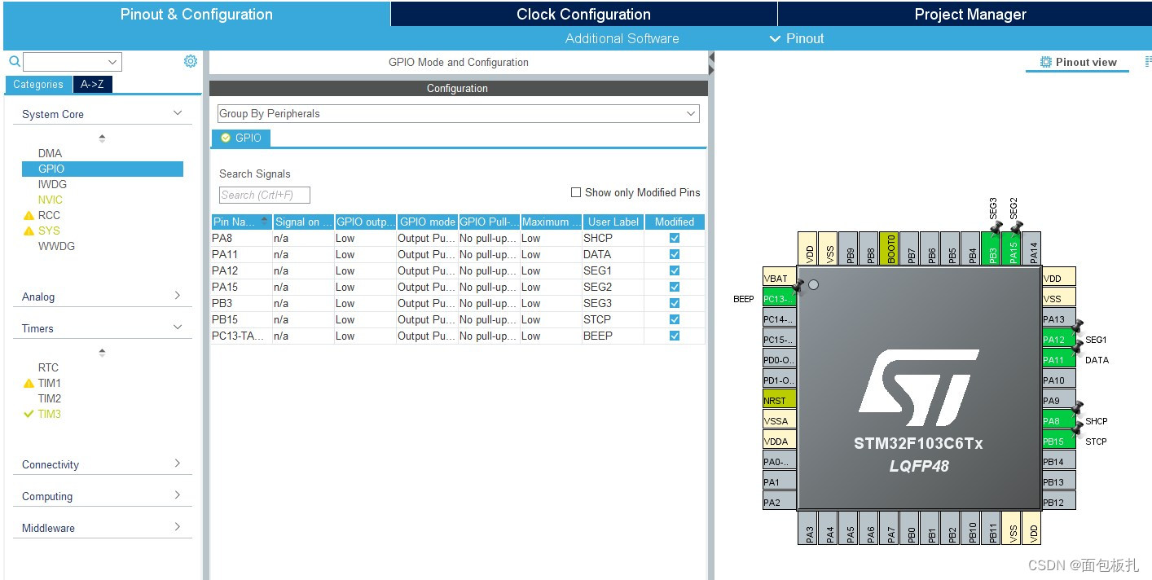Click the TIM3 green checkmark icon
The height and width of the screenshot is (580, 1152).
[x=29, y=414]
